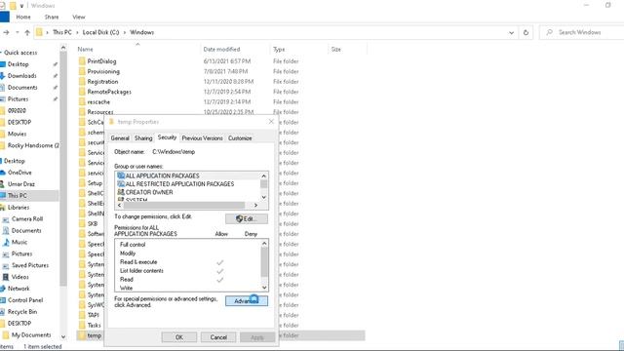Image resolution: width=624 pixels, height=351 pixels.
Task: Click the Libraries icon in sidebar
Action: pos(3,208)
